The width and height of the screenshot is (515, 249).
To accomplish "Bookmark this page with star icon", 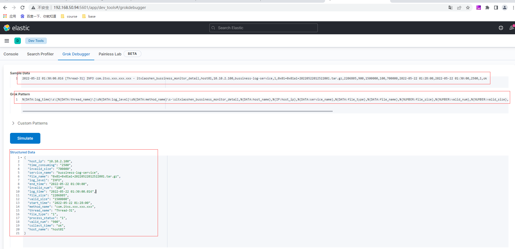I will 468,8.
